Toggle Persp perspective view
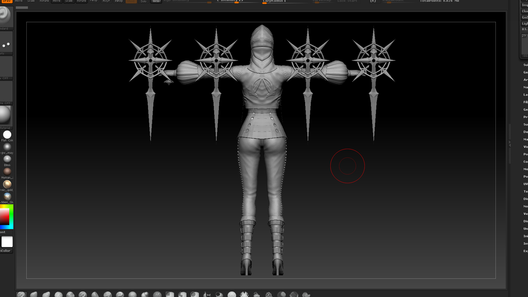The height and width of the screenshot is (297, 528). point(94,1)
